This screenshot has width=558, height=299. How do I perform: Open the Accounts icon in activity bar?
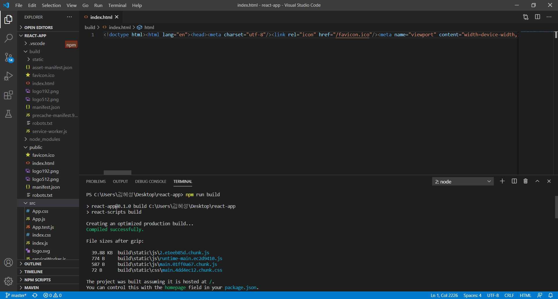(x=8, y=262)
